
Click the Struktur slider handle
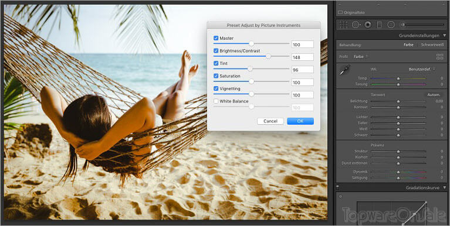click(x=398, y=152)
